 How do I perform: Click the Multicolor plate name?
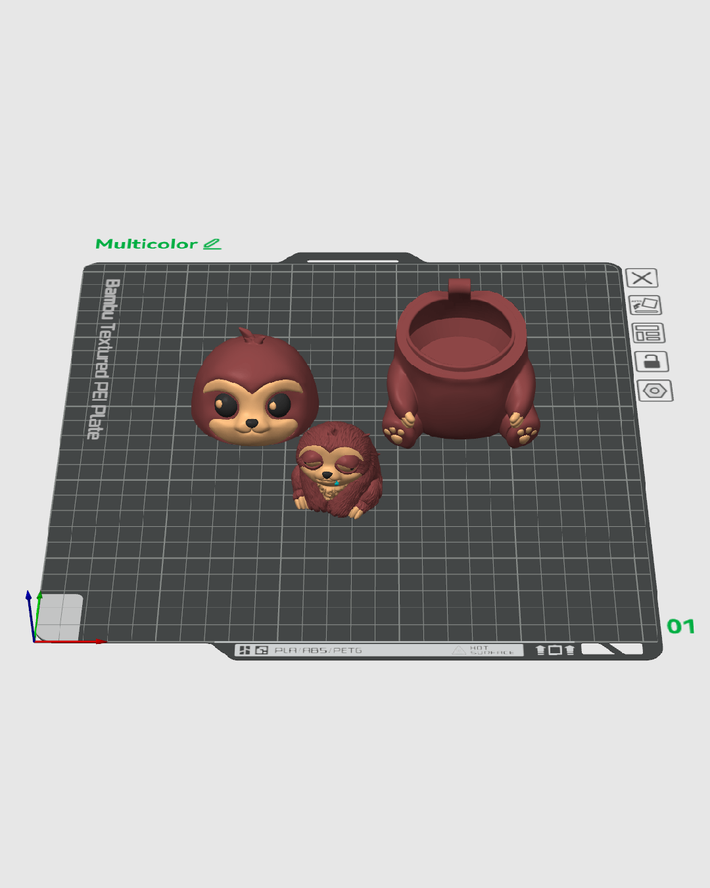pos(147,244)
